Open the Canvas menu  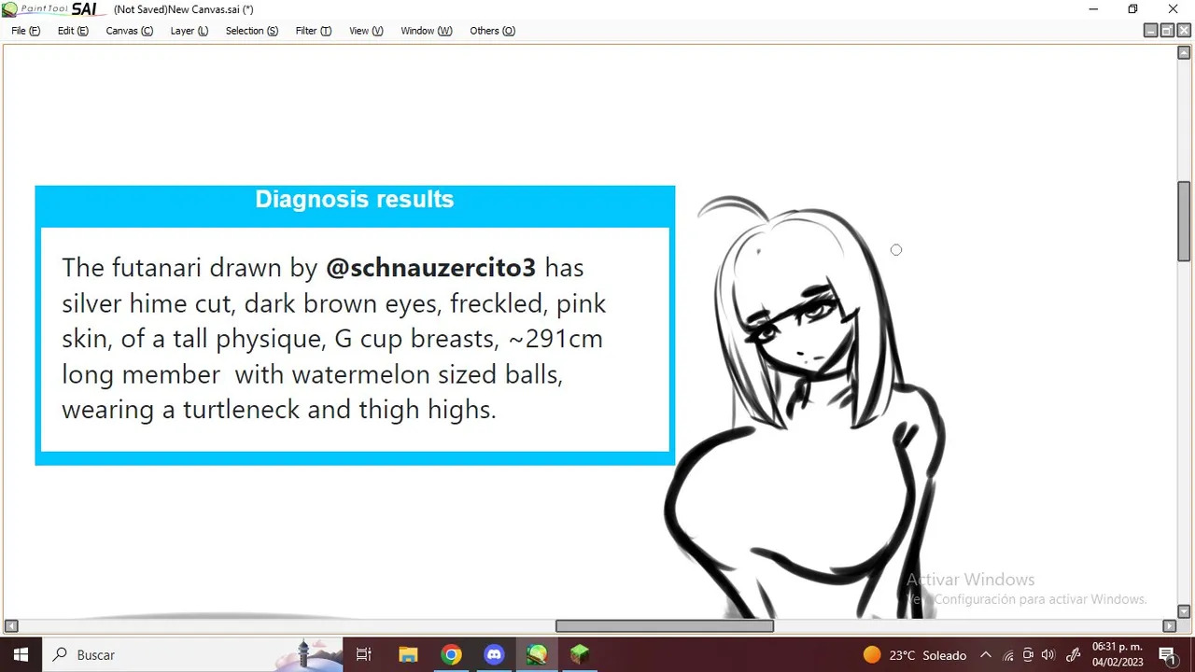[x=129, y=31]
